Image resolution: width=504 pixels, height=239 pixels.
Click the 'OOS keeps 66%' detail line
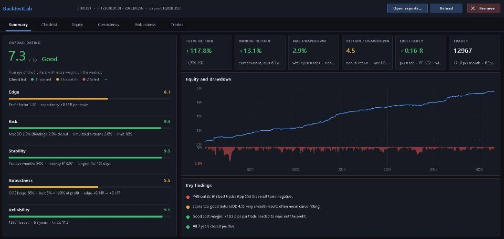[x=65, y=193]
